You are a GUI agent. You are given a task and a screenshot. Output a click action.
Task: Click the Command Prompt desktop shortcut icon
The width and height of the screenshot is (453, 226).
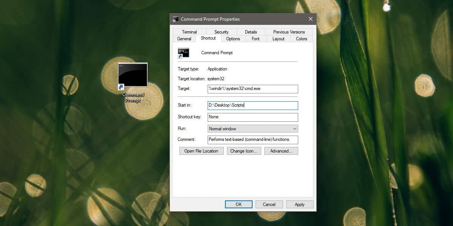click(x=133, y=75)
